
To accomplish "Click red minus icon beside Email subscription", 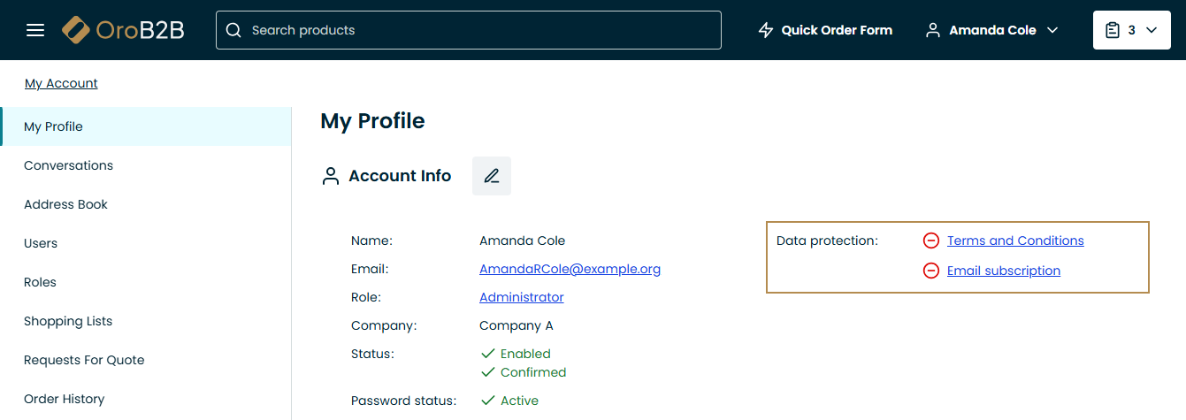I will pos(931,271).
